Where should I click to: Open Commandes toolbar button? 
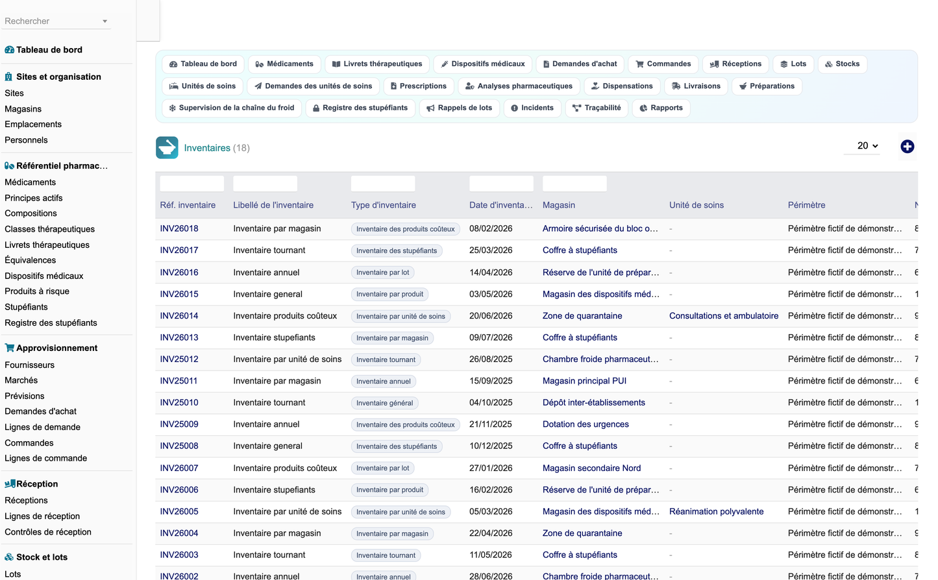(x=663, y=64)
